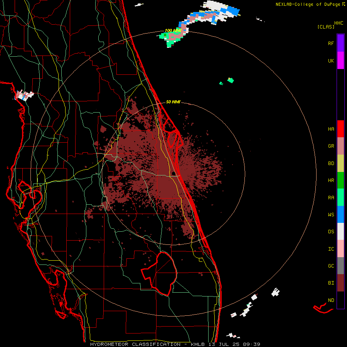Click the WS legend label
Viewport: 347px width, 347px height.
[x=331, y=214]
